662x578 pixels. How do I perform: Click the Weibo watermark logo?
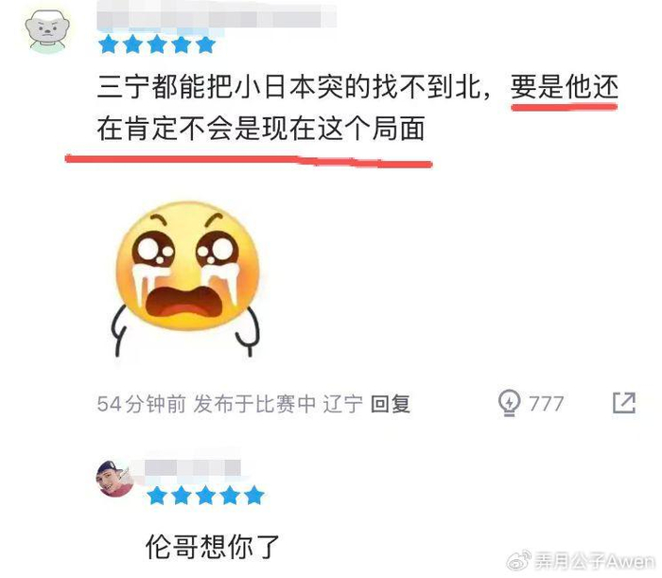tap(519, 561)
